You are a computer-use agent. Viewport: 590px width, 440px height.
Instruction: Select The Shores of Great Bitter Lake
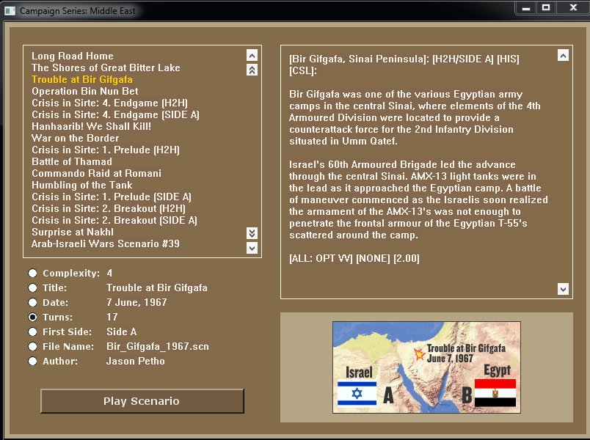pos(106,67)
